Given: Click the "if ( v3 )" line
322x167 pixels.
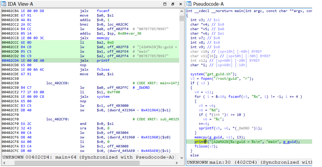Looking at the screenshot, I should pyautogui.click(x=200, y=83).
